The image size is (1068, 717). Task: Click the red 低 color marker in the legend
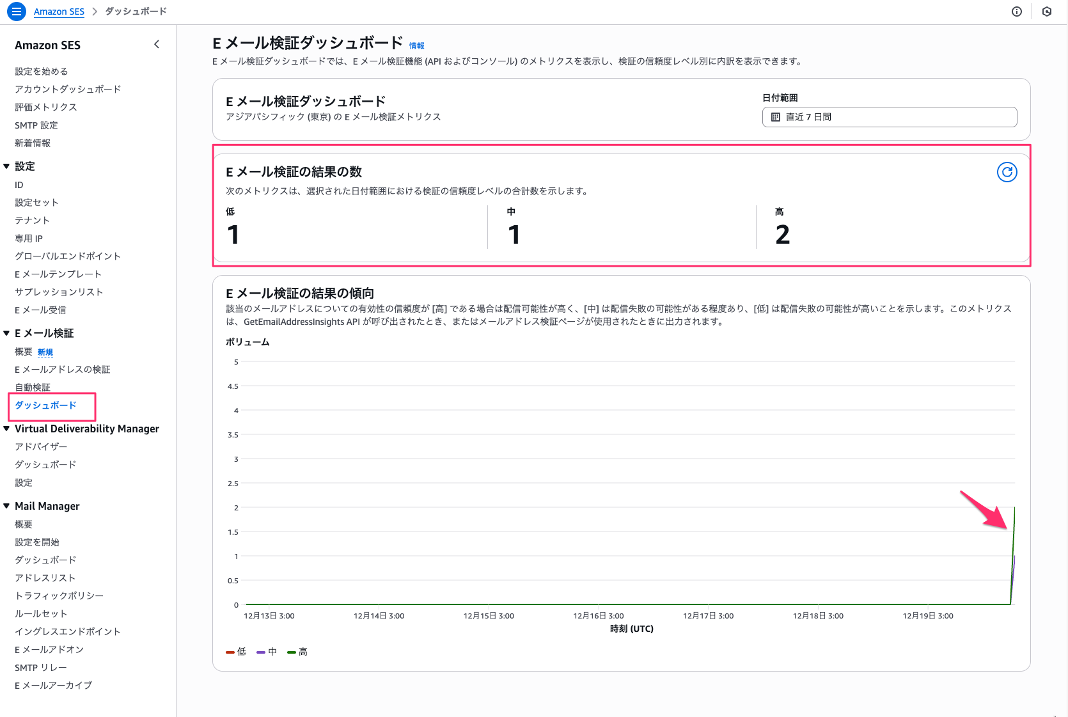230,651
